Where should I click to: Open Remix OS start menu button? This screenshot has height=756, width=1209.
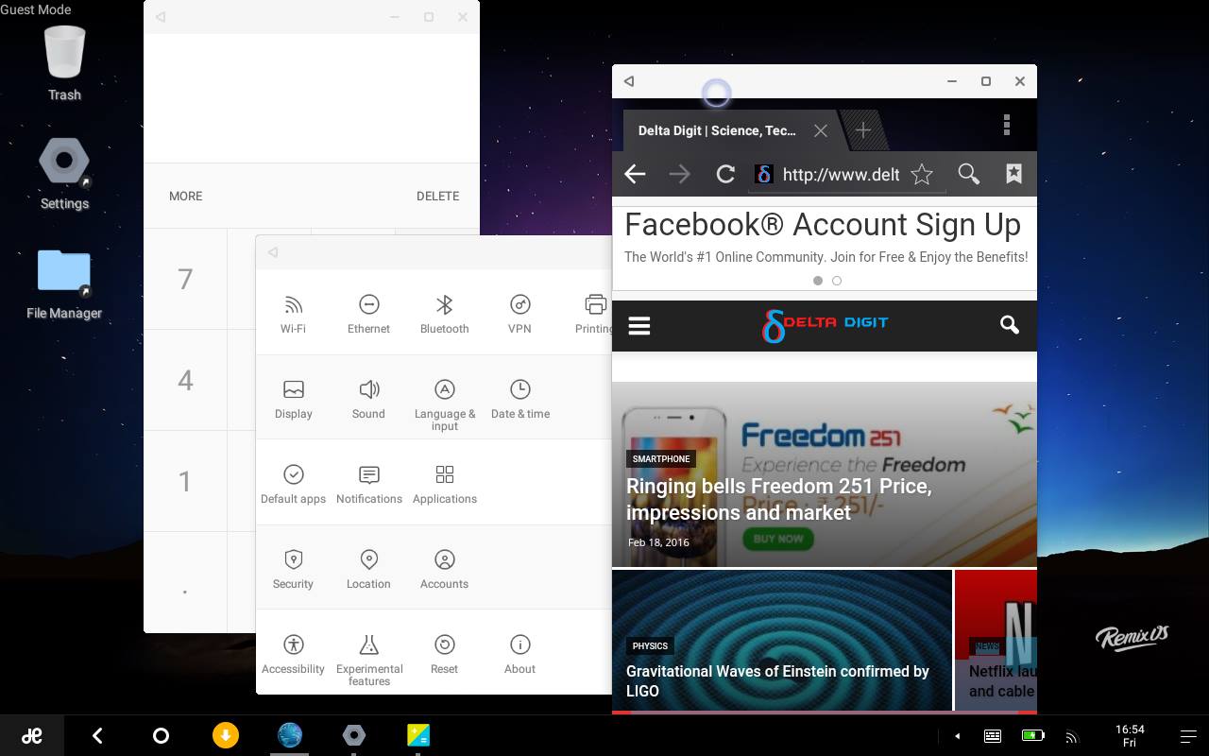pyautogui.click(x=32, y=735)
